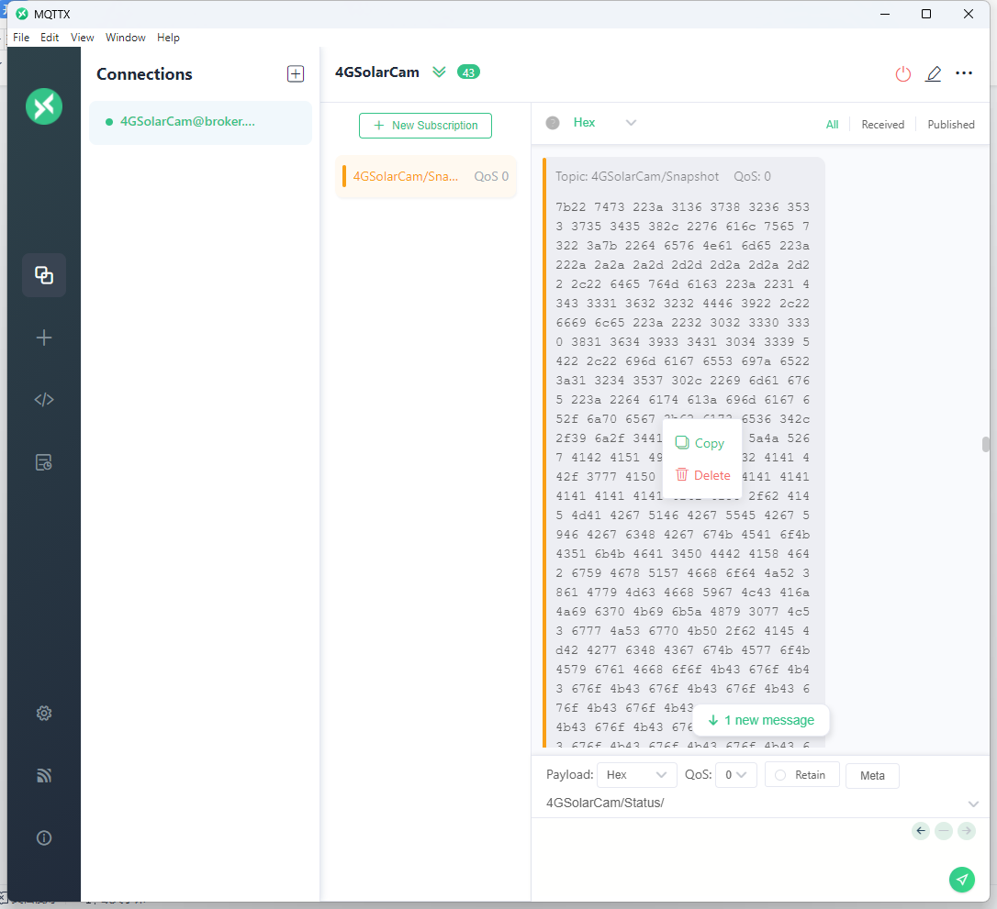Viewport: 997px width, 909px height.
Task: Disconnect with the red power icon
Action: click(902, 73)
